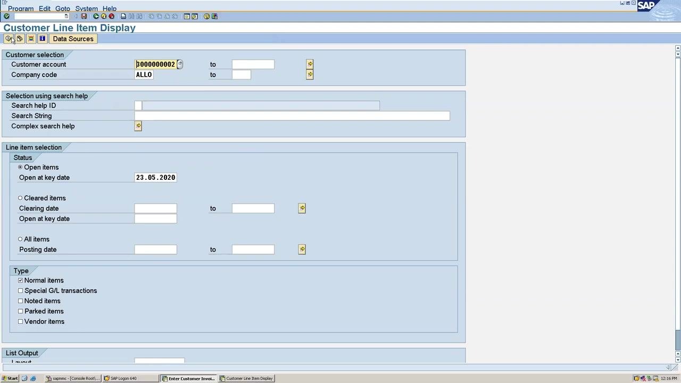Click the Search String input field
Screen dimensions: 681x383
click(292, 116)
